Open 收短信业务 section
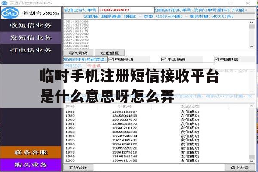Screen dimensions: 258x172 31,25
